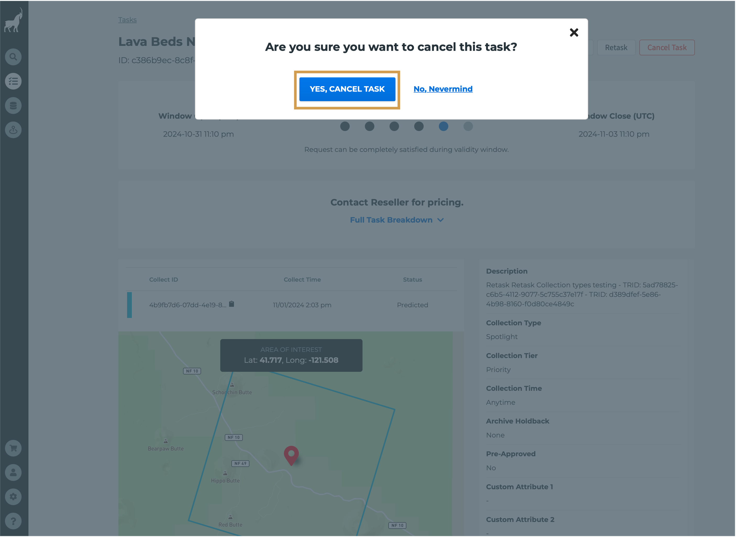Click the goat logo in the sidebar
The width and height of the screenshot is (736, 537).
pyautogui.click(x=14, y=20)
